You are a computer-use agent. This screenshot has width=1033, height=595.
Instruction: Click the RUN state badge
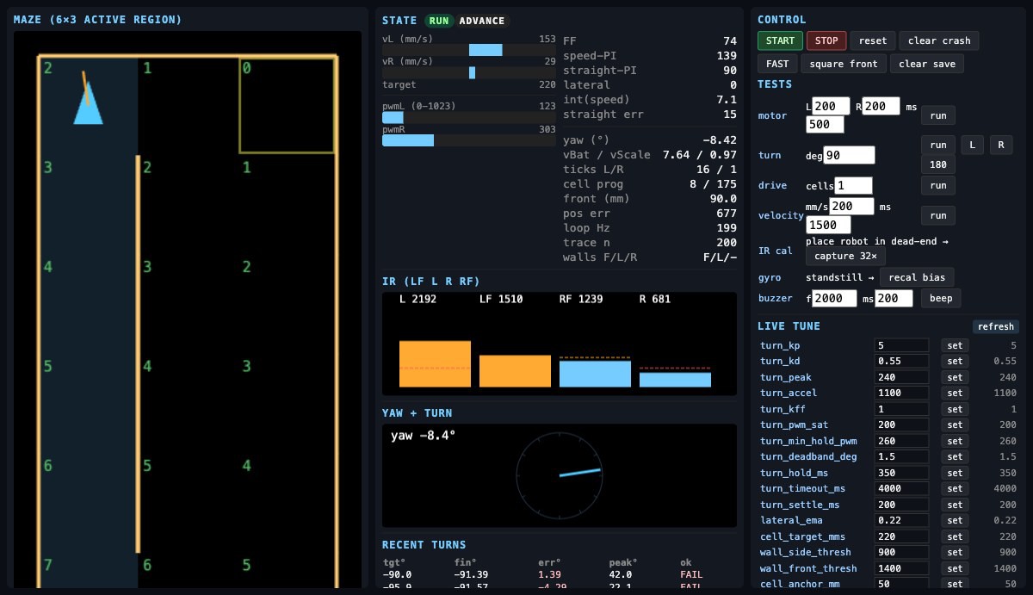439,21
